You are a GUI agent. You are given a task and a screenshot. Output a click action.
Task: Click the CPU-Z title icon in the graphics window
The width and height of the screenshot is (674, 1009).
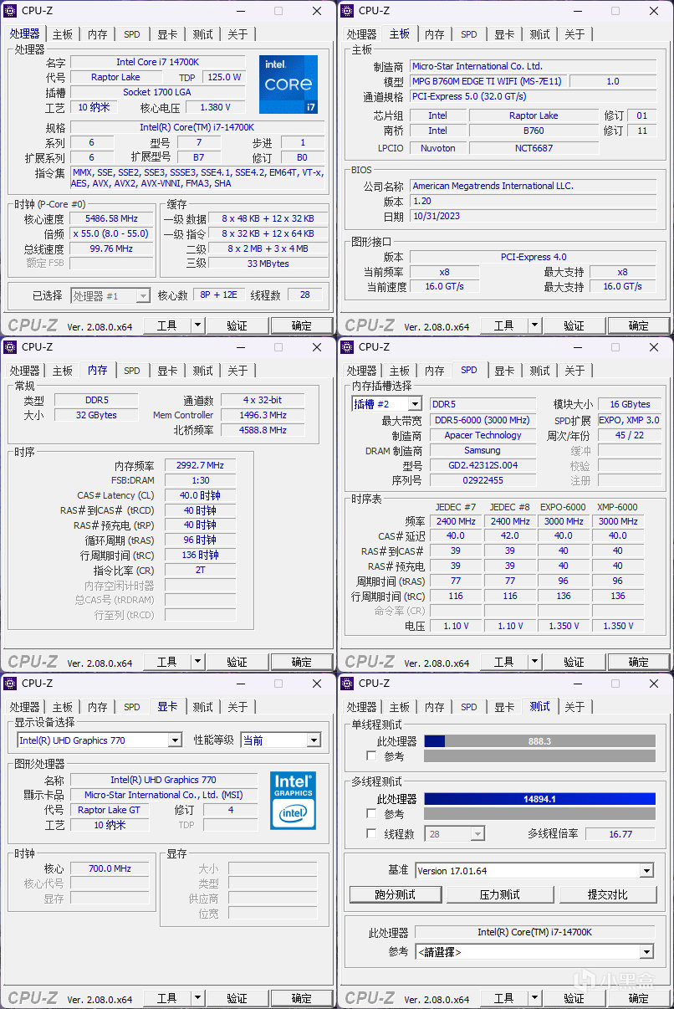[x=11, y=683]
